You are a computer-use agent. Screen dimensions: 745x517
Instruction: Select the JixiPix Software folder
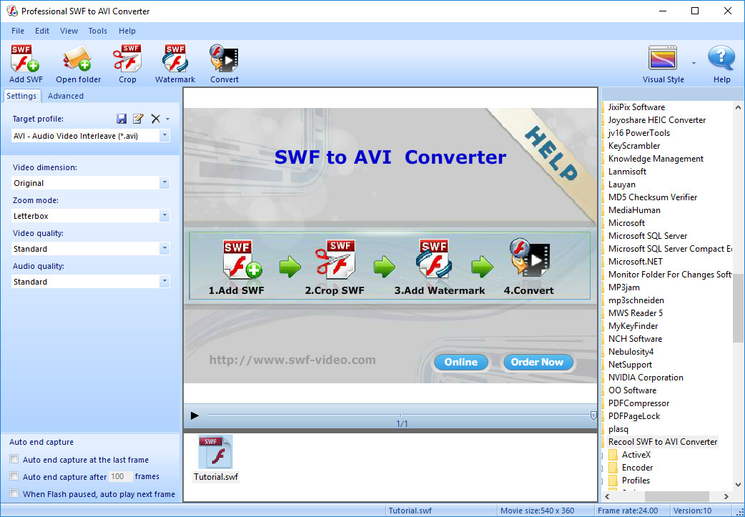[x=636, y=107]
